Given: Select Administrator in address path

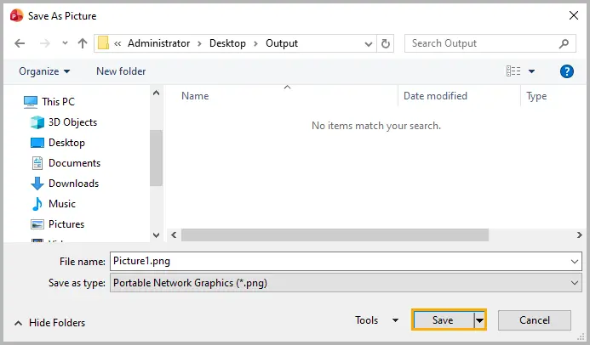Looking at the screenshot, I should [159, 43].
